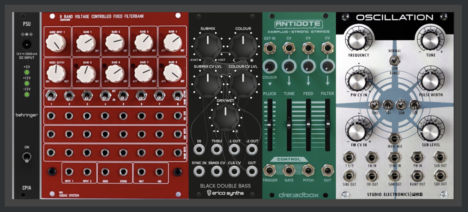Screen dimensions: 468x212
Task: Click the OUT jack on Antidote
Action: tap(328, 170)
